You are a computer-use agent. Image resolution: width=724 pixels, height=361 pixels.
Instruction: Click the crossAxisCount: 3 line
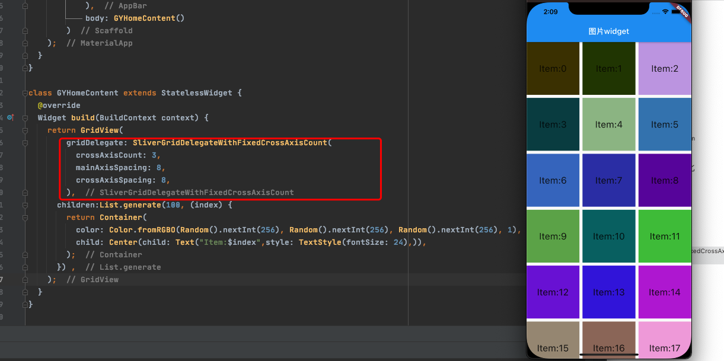pos(119,155)
